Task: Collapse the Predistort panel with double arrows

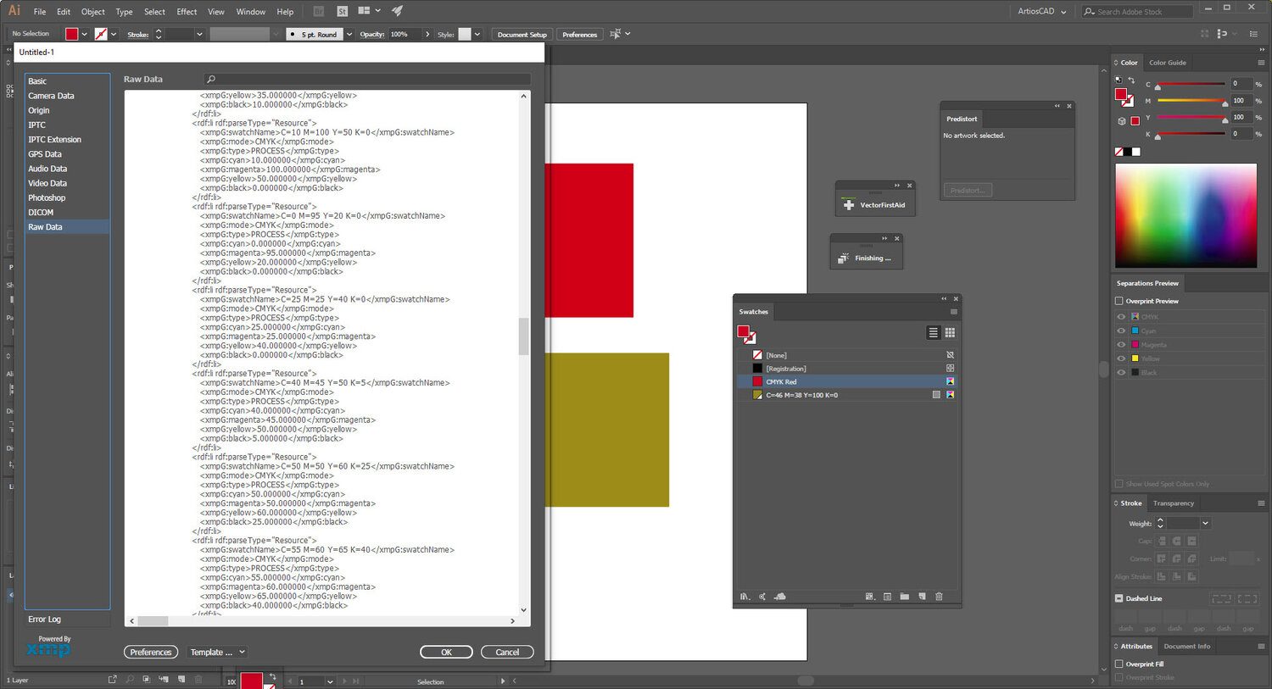Action: point(1057,106)
